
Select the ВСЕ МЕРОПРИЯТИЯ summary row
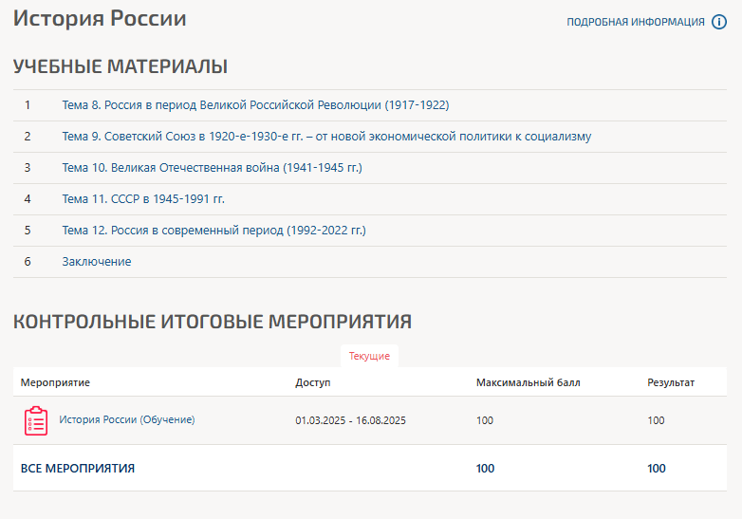click(x=78, y=468)
